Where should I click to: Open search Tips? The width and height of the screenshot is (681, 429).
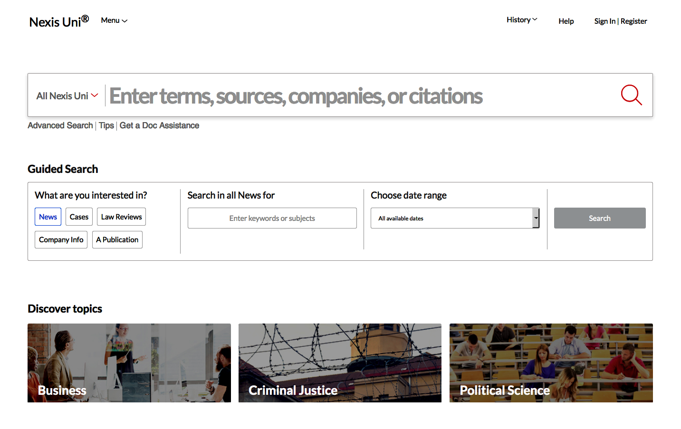pyautogui.click(x=106, y=125)
